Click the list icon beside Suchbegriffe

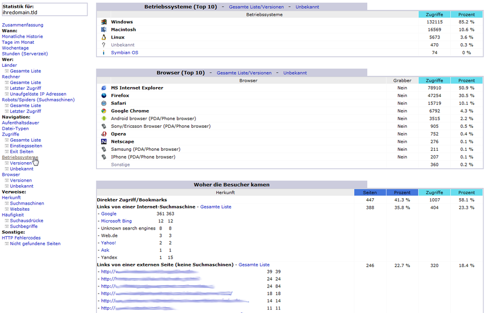tap(7, 226)
